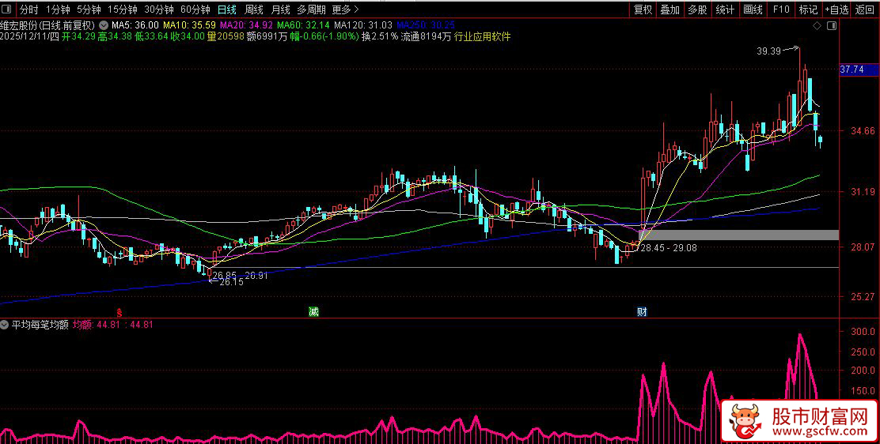Screen dimensions: 880x444
Task: Click the diamond icon at chart top-right
Action: pos(817,26)
